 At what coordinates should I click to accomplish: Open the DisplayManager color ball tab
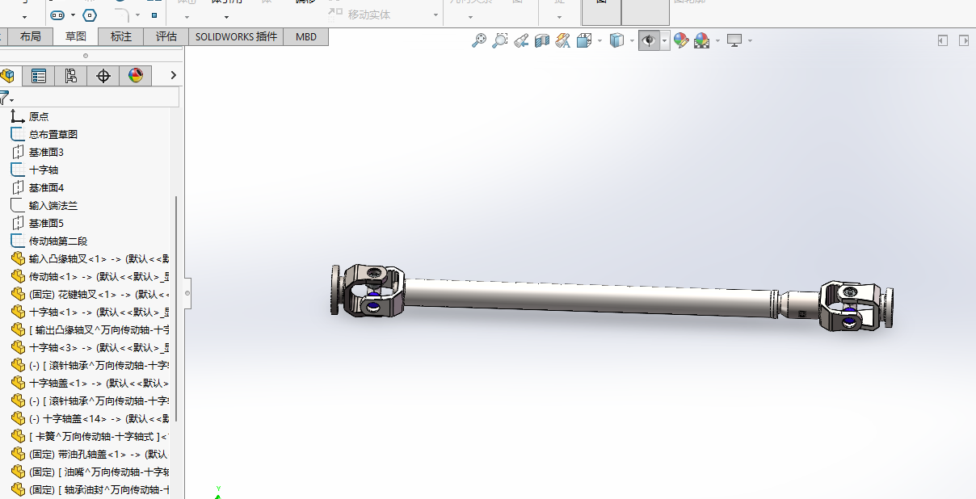tap(136, 76)
